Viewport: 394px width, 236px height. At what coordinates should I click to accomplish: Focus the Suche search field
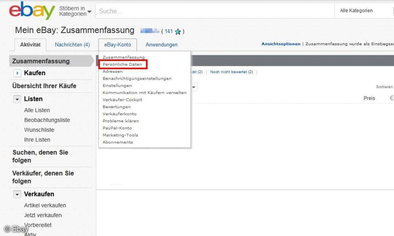click(x=215, y=11)
